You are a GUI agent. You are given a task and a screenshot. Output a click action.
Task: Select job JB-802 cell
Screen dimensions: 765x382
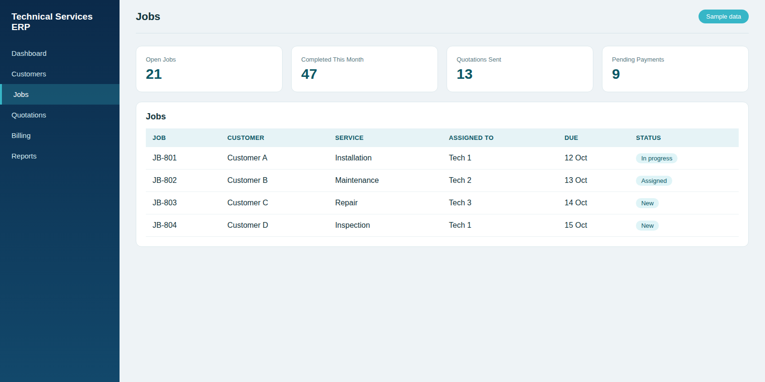tap(164, 180)
